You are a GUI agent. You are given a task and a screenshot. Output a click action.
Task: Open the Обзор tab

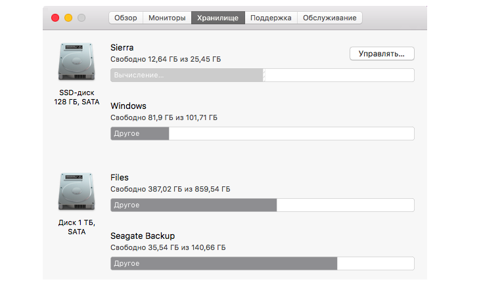pyautogui.click(x=126, y=18)
